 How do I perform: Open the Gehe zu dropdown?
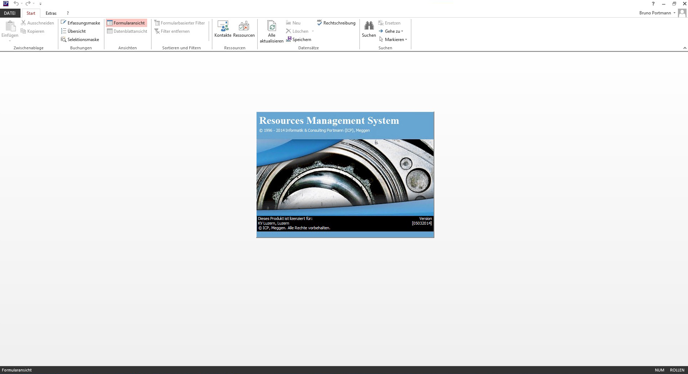point(391,31)
